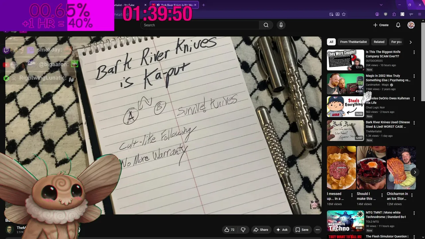Open options for 'Magic in 2002' video
The height and width of the screenshot is (239, 425).
click(x=414, y=76)
